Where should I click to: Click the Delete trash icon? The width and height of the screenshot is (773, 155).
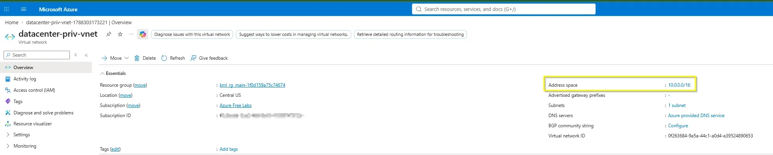(137, 58)
